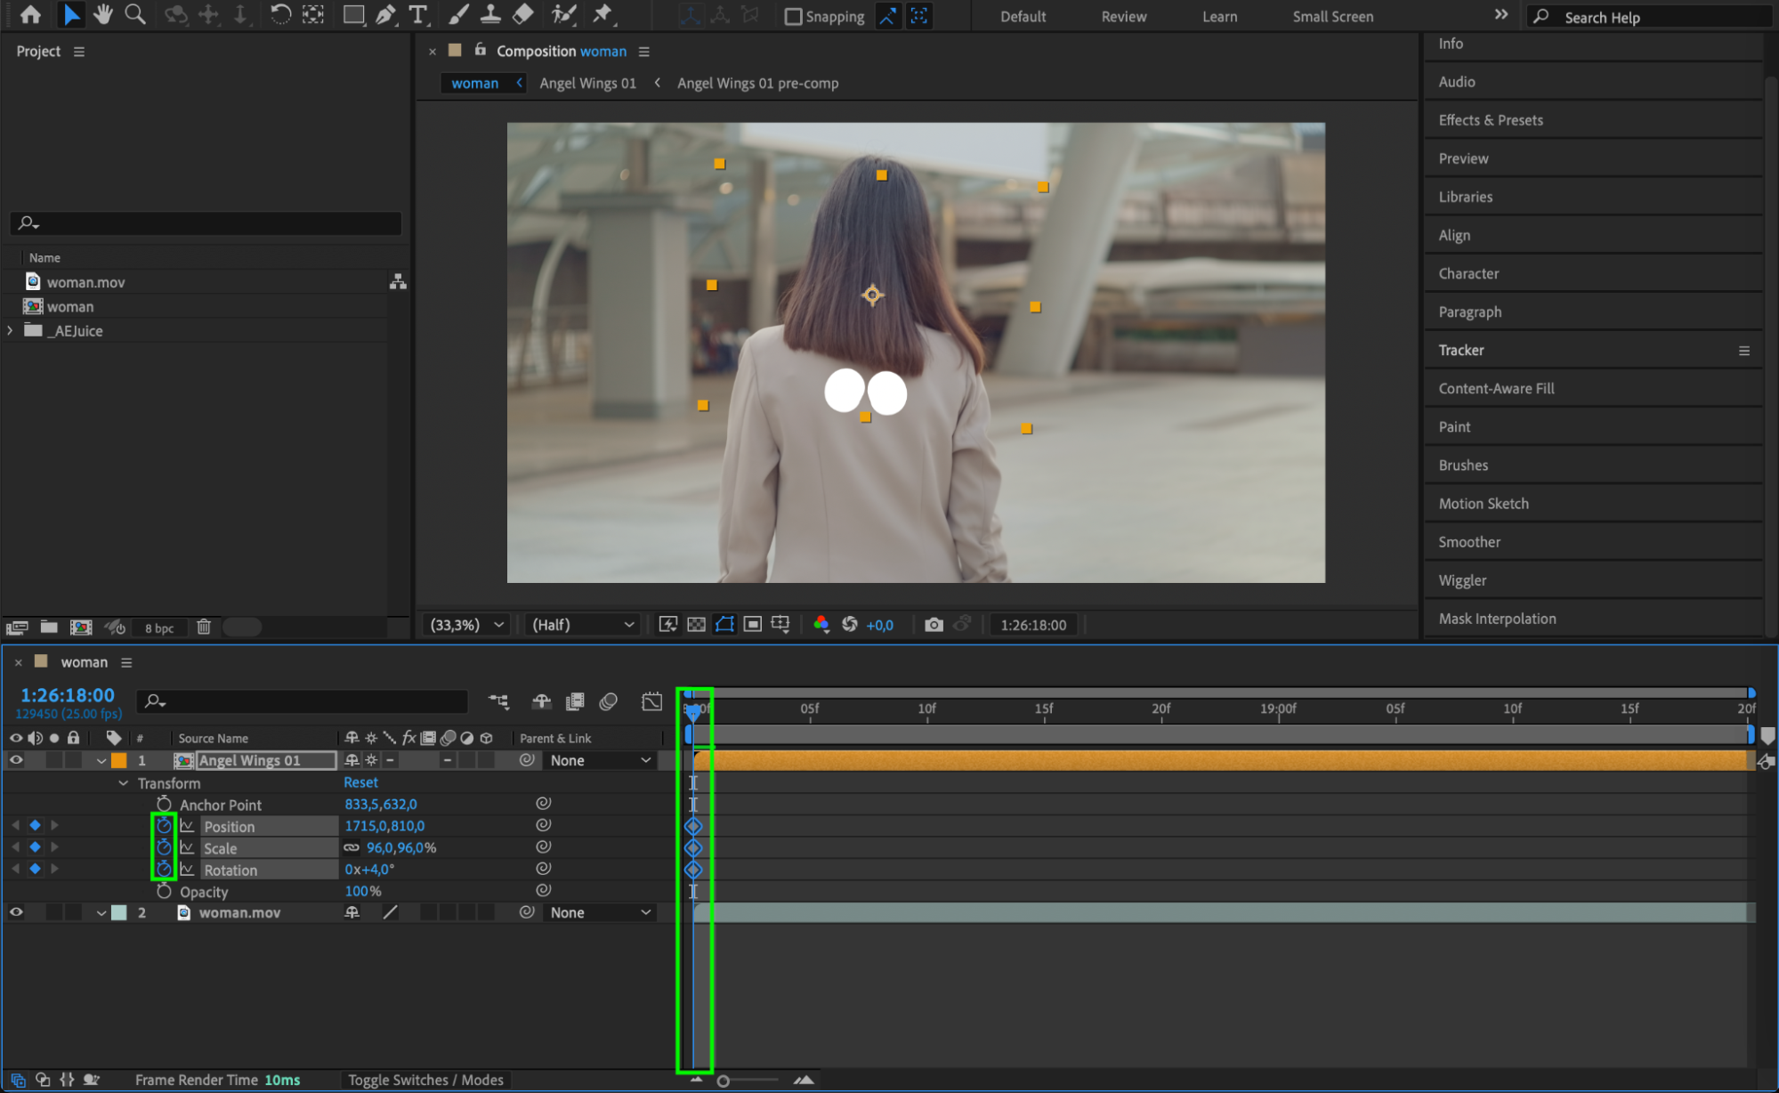
Task: Enable the Snapping checkbox
Action: coord(793,17)
